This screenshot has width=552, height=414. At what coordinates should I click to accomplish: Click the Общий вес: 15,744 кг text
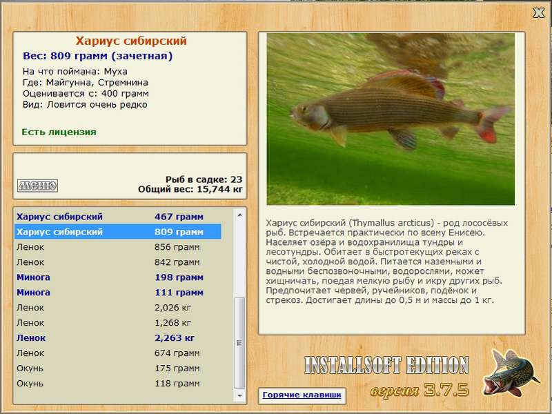pyautogui.click(x=190, y=189)
